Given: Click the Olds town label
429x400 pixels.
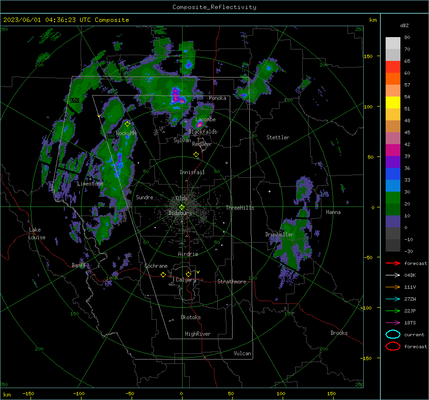Looking at the screenshot, I should point(182,198).
